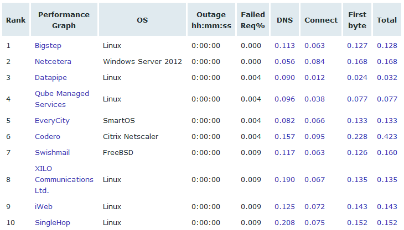Image resolution: width=404 pixels, height=230 pixels.
Task: Click the Total column header
Action: point(387,20)
